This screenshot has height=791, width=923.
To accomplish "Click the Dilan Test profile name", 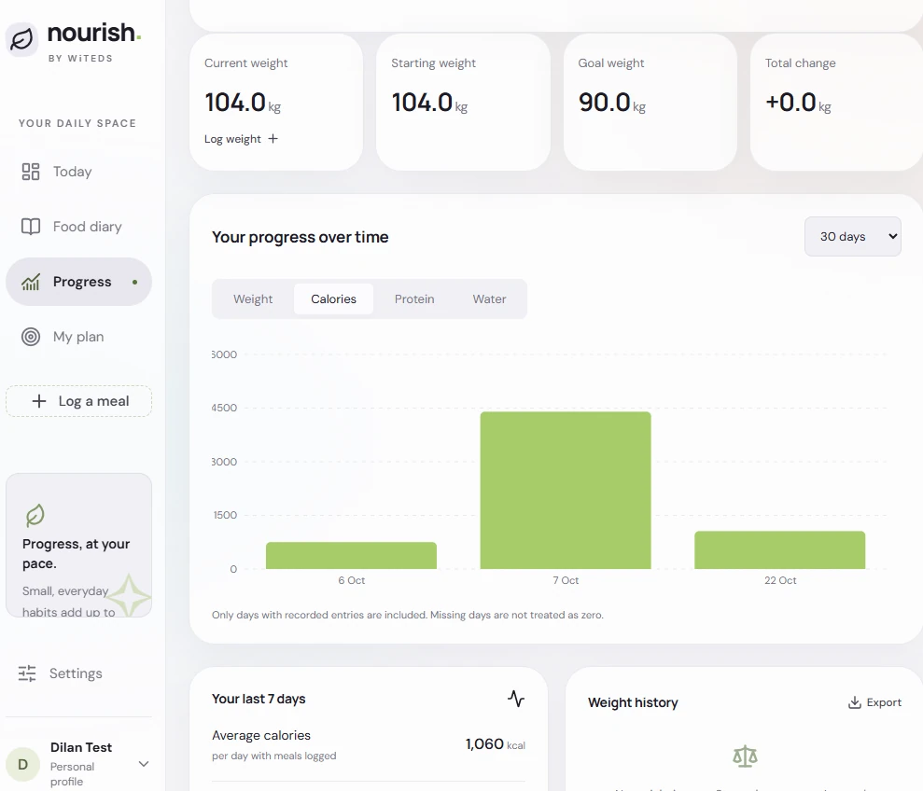I will (81, 747).
